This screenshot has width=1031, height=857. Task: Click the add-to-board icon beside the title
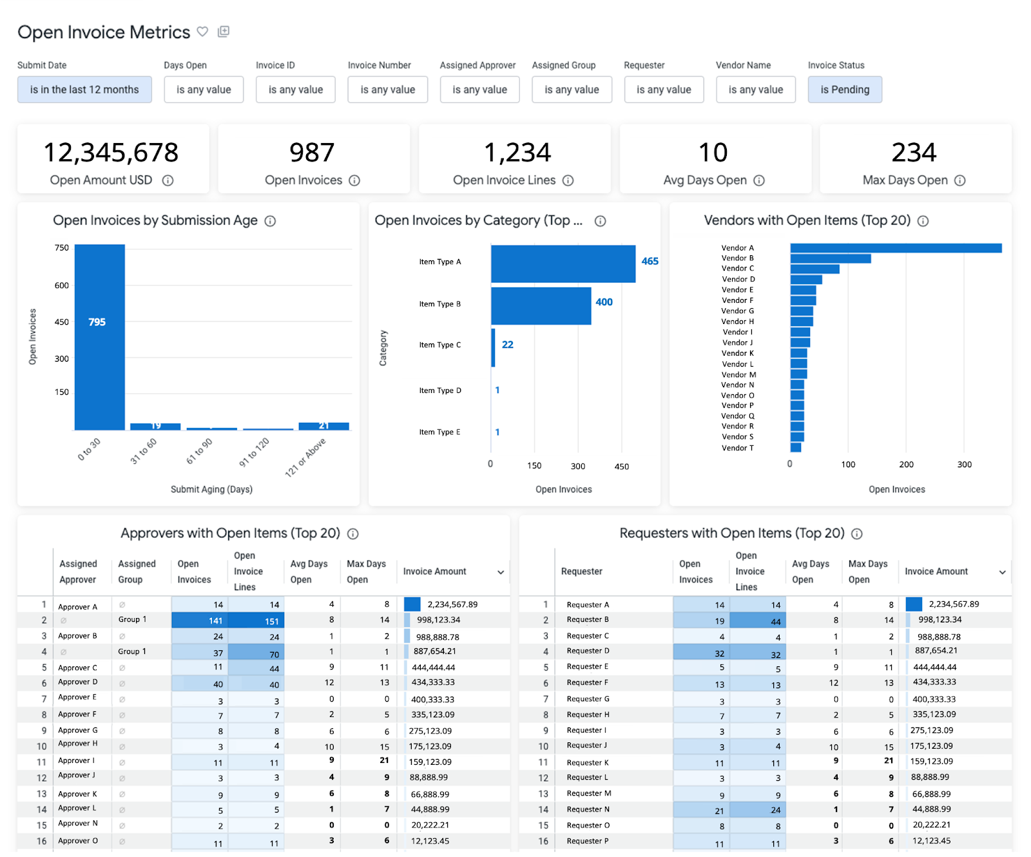tap(224, 32)
